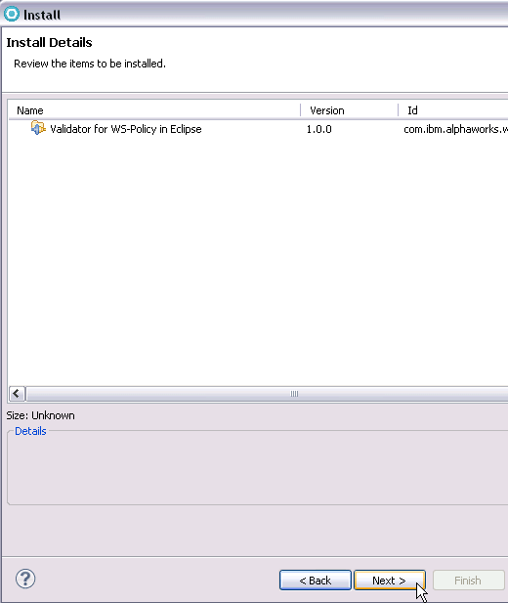508x603 pixels.
Task: Click the Install window title bar text
Action: click(42, 15)
